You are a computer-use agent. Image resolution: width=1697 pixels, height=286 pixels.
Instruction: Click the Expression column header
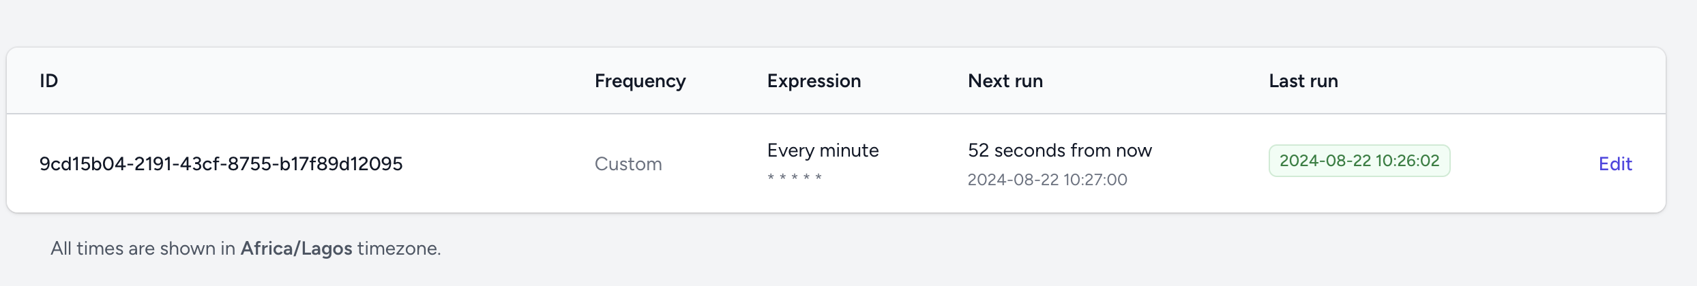814,81
